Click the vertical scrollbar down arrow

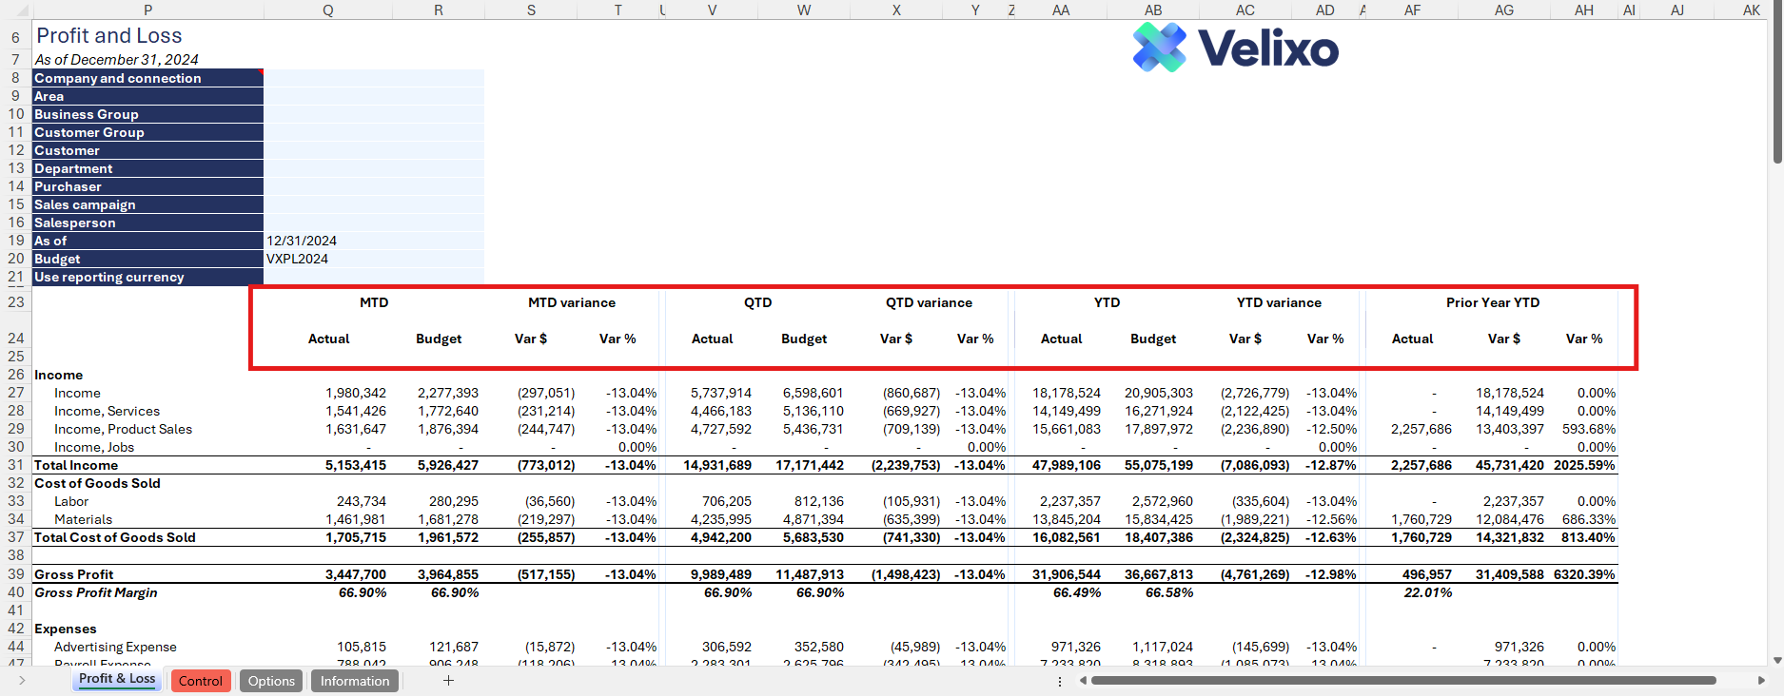1776,660
